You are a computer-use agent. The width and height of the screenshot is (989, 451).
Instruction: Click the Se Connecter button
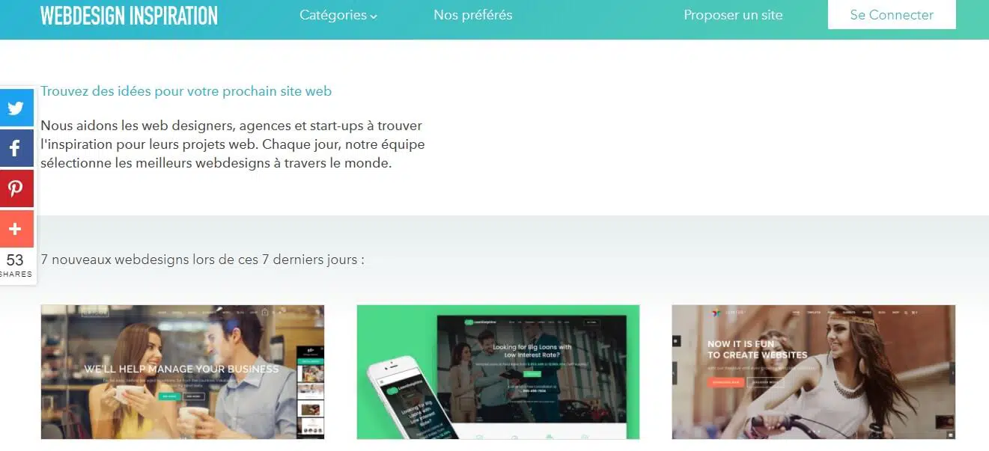892,14
